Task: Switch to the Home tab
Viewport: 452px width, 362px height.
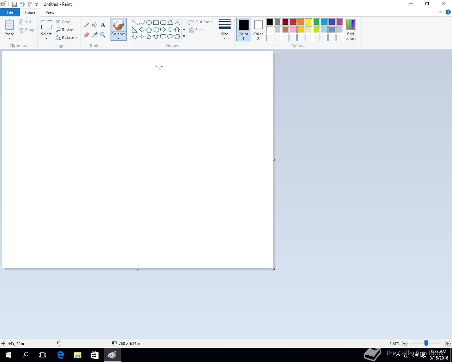Action: [x=30, y=12]
